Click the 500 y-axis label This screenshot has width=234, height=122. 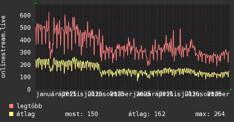pos(25,28)
